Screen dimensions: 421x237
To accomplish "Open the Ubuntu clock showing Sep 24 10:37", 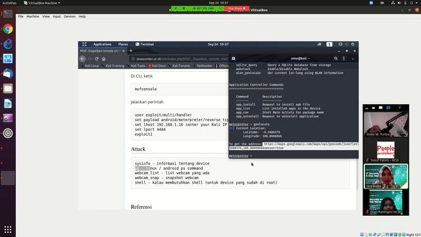I will (x=218, y=3).
